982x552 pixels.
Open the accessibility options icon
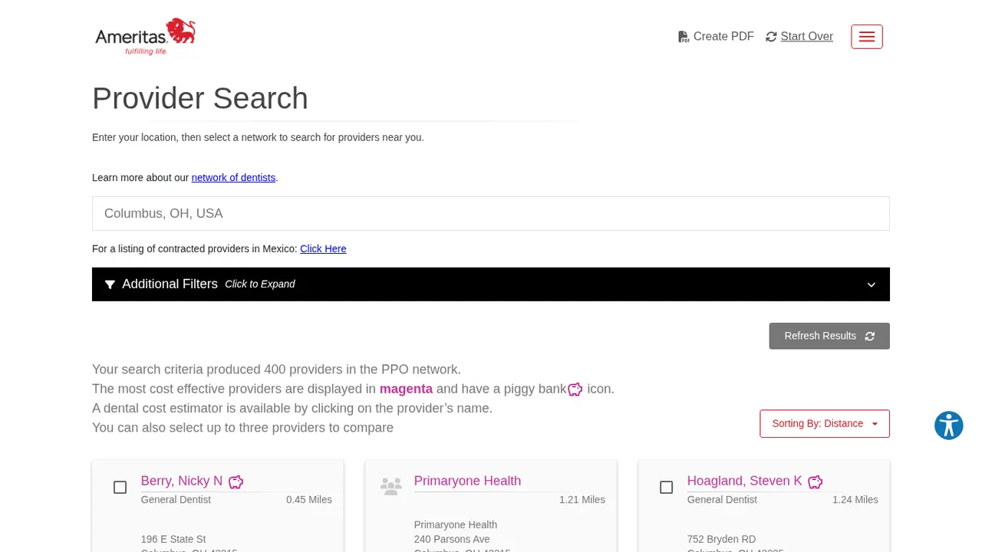tap(949, 426)
